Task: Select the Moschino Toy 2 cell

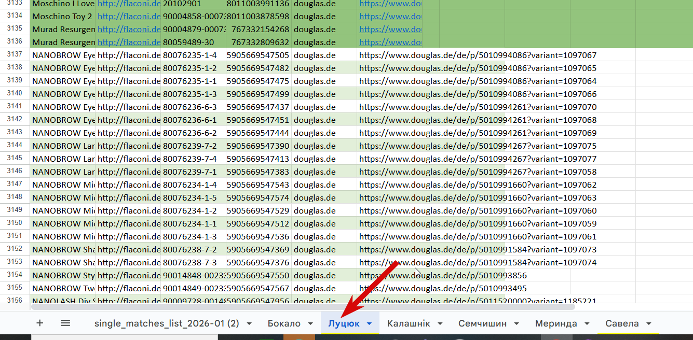Action: (63, 16)
